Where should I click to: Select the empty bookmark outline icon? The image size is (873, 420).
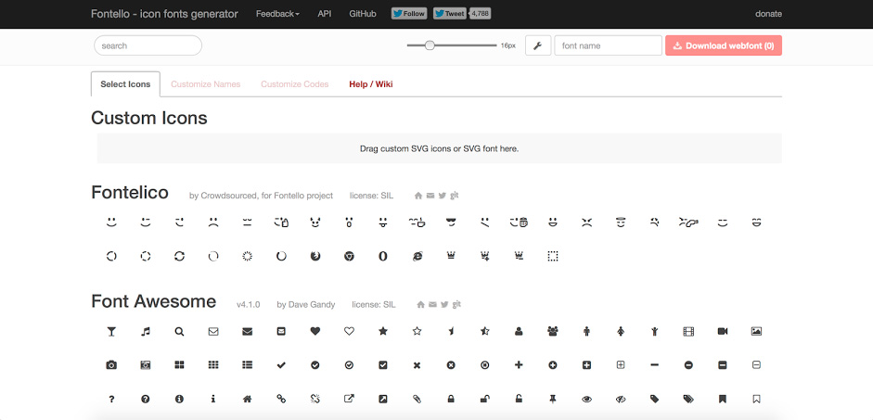[756, 399]
